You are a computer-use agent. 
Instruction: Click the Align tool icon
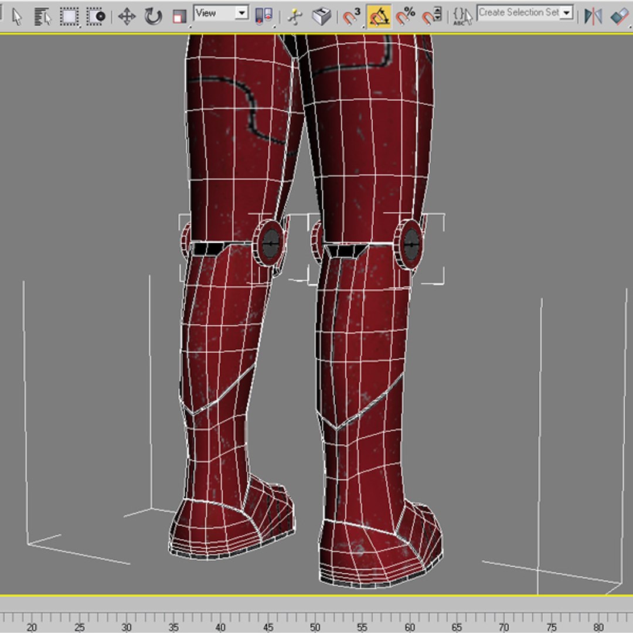pyautogui.click(x=620, y=17)
